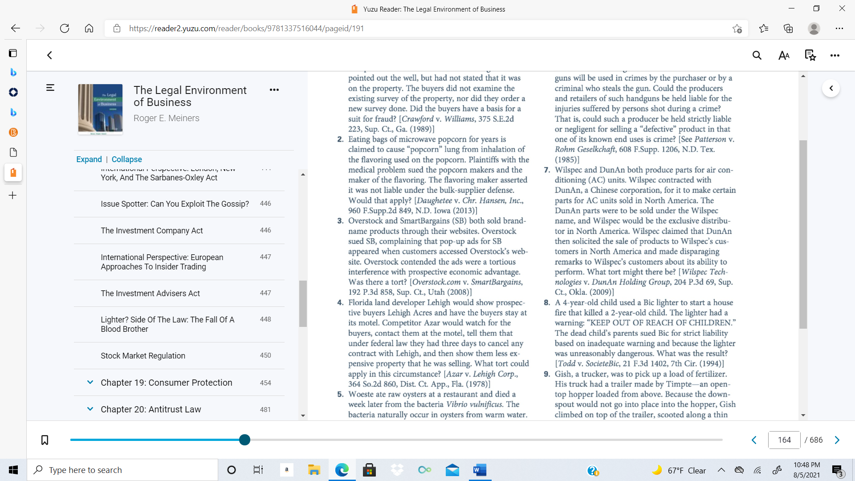Toggle the table of contents menu
The height and width of the screenshot is (481, 855).
(50, 88)
